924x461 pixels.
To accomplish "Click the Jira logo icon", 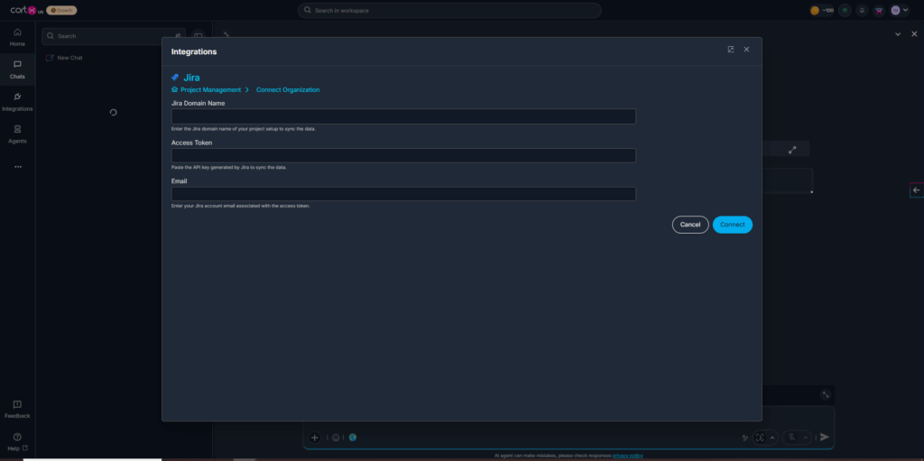I will coord(175,78).
